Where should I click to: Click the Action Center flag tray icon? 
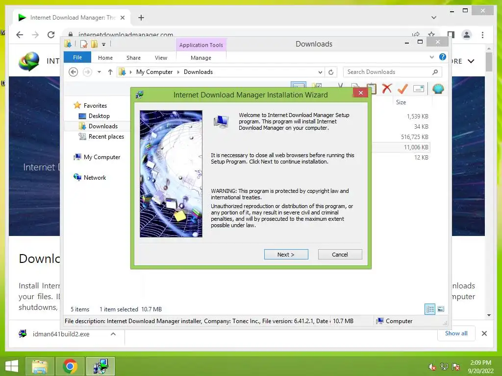(456, 367)
